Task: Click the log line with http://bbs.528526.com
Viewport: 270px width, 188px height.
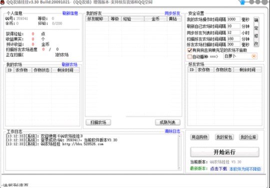Action: click(54, 144)
